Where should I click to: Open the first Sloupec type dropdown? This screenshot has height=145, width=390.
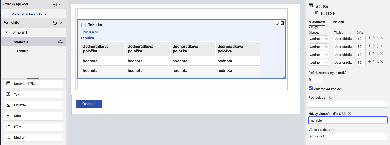[x=319, y=39]
